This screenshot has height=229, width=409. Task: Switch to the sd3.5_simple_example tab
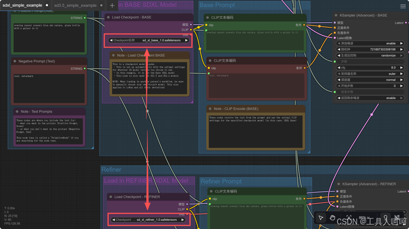click(x=75, y=5)
